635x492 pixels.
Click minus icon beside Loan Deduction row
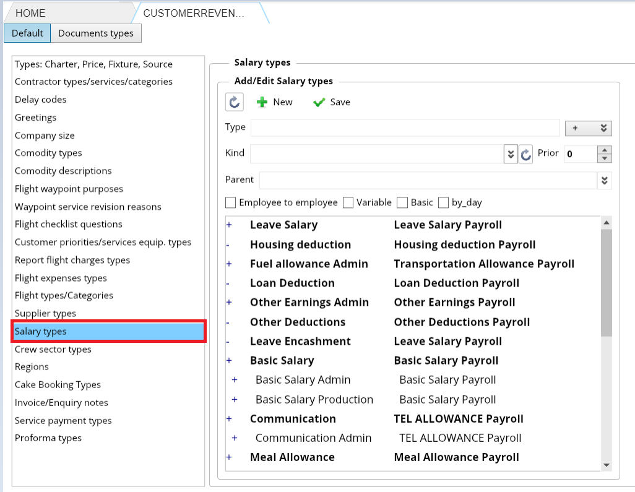point(228,283)
